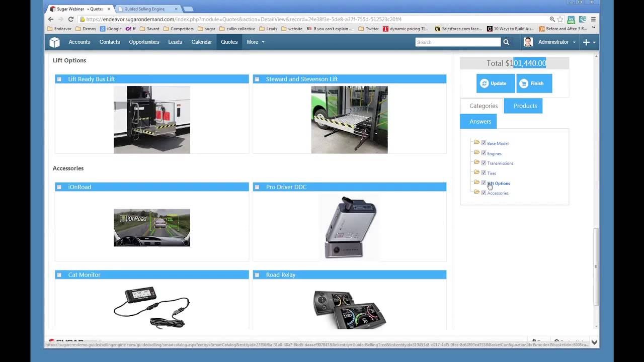Open the dropdown arrow beside the plus icon
The image size is (644, 362).
[x=594, y=42]
